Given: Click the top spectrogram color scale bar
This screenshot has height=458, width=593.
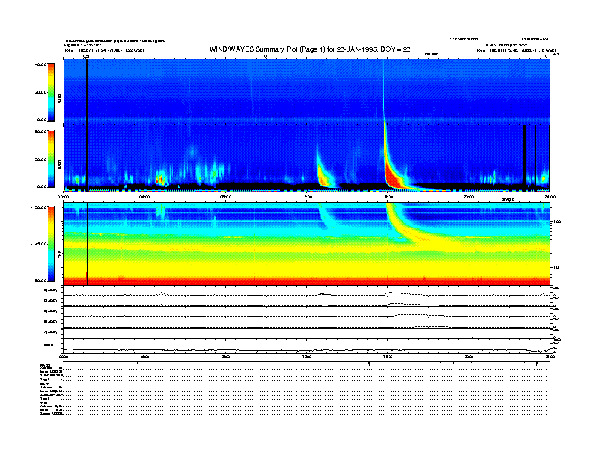Looking at the screenshot, I should [x=51, y=92].
